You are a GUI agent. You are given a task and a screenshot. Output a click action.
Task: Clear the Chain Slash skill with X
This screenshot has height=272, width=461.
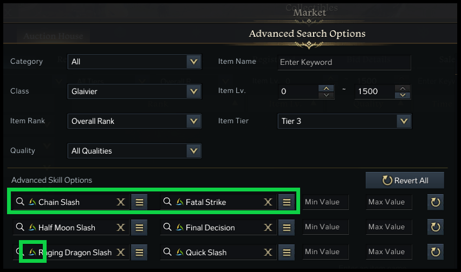[x=121, y=202]
